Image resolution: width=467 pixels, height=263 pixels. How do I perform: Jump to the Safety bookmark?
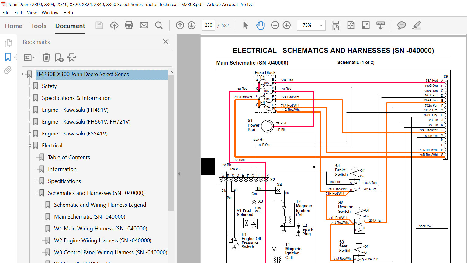[49, 86]
